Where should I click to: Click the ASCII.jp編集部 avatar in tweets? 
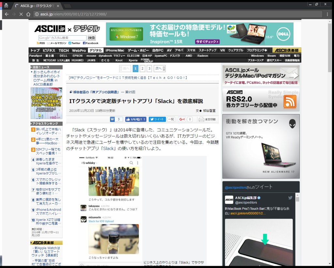pyautogui.click(x=229, y=200)
